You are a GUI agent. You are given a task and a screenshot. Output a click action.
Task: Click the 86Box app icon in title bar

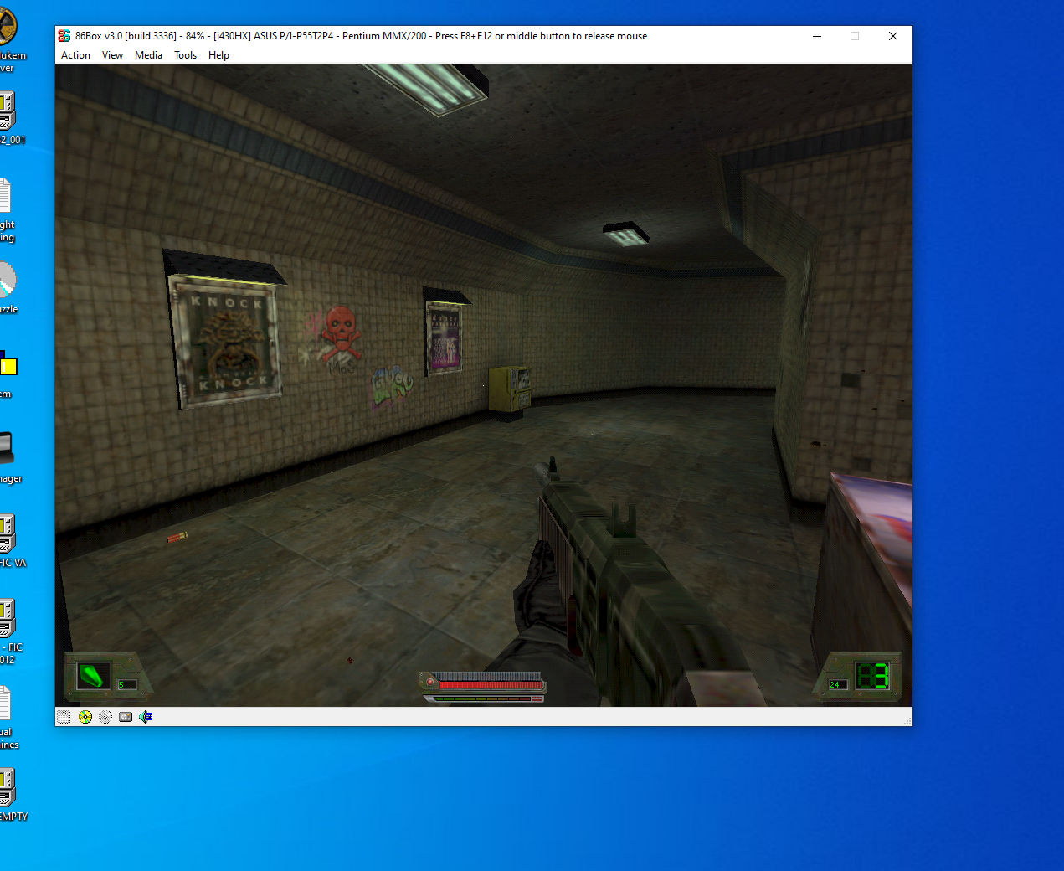[x=64, y=36]
